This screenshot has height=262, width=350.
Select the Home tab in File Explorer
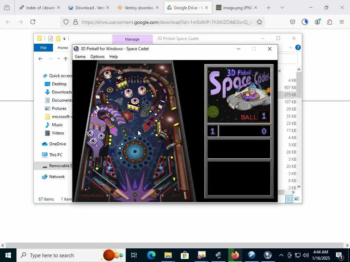(x=63, y=48)
